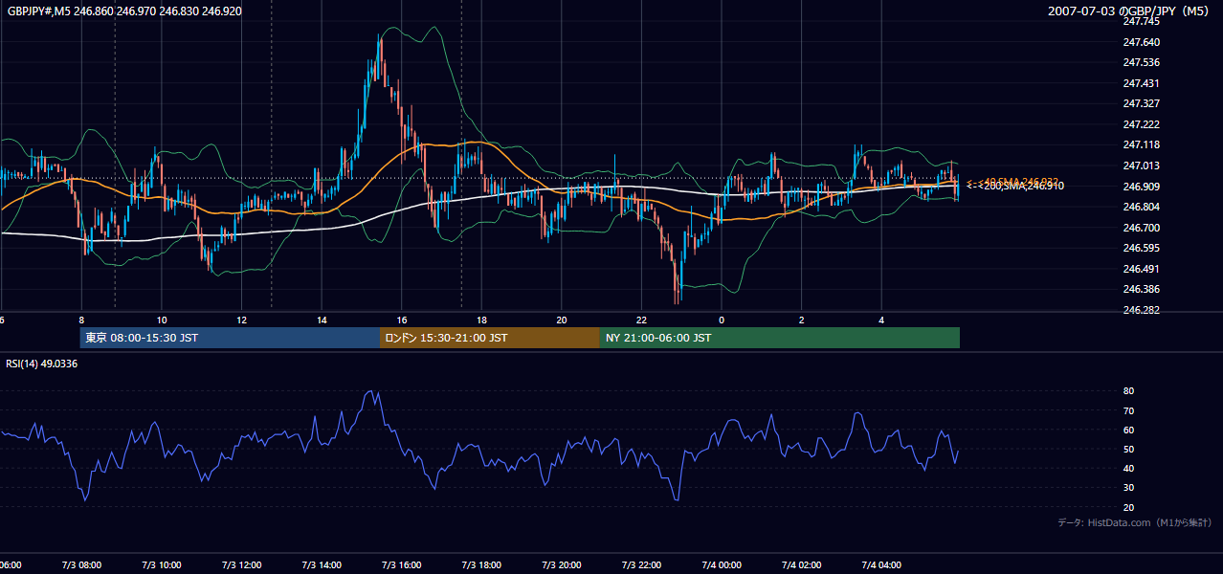
Task: Click price axis label 246.491
Action: [x=1141, y=269]
